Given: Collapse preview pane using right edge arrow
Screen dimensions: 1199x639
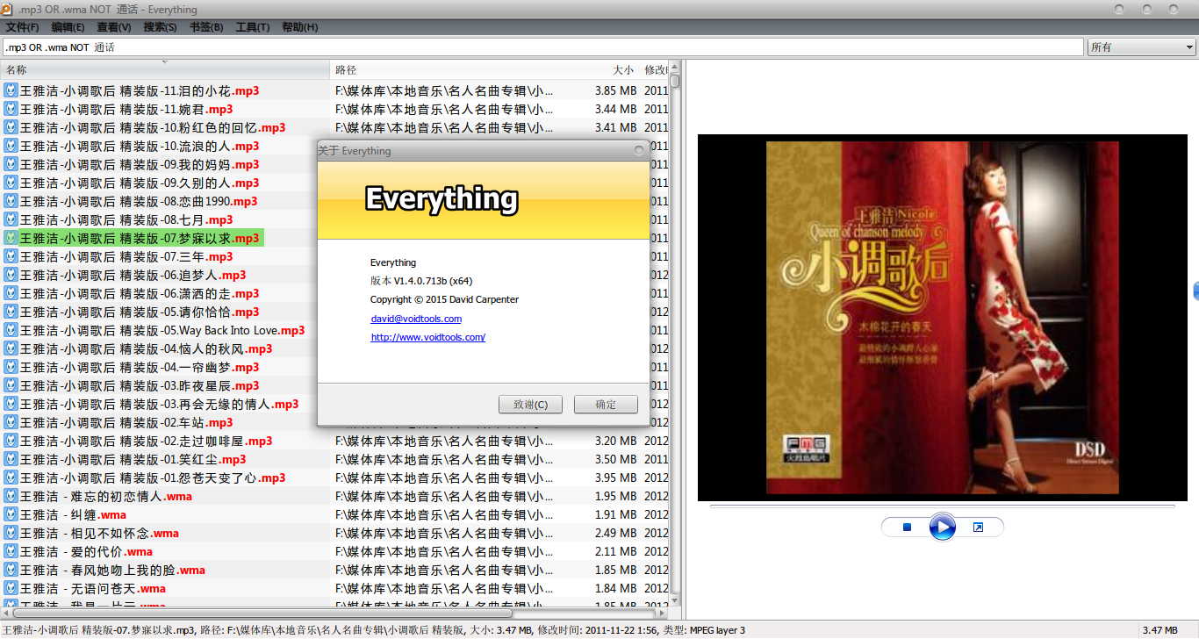Looking at the screenshot, I should tap(1195, 291).
